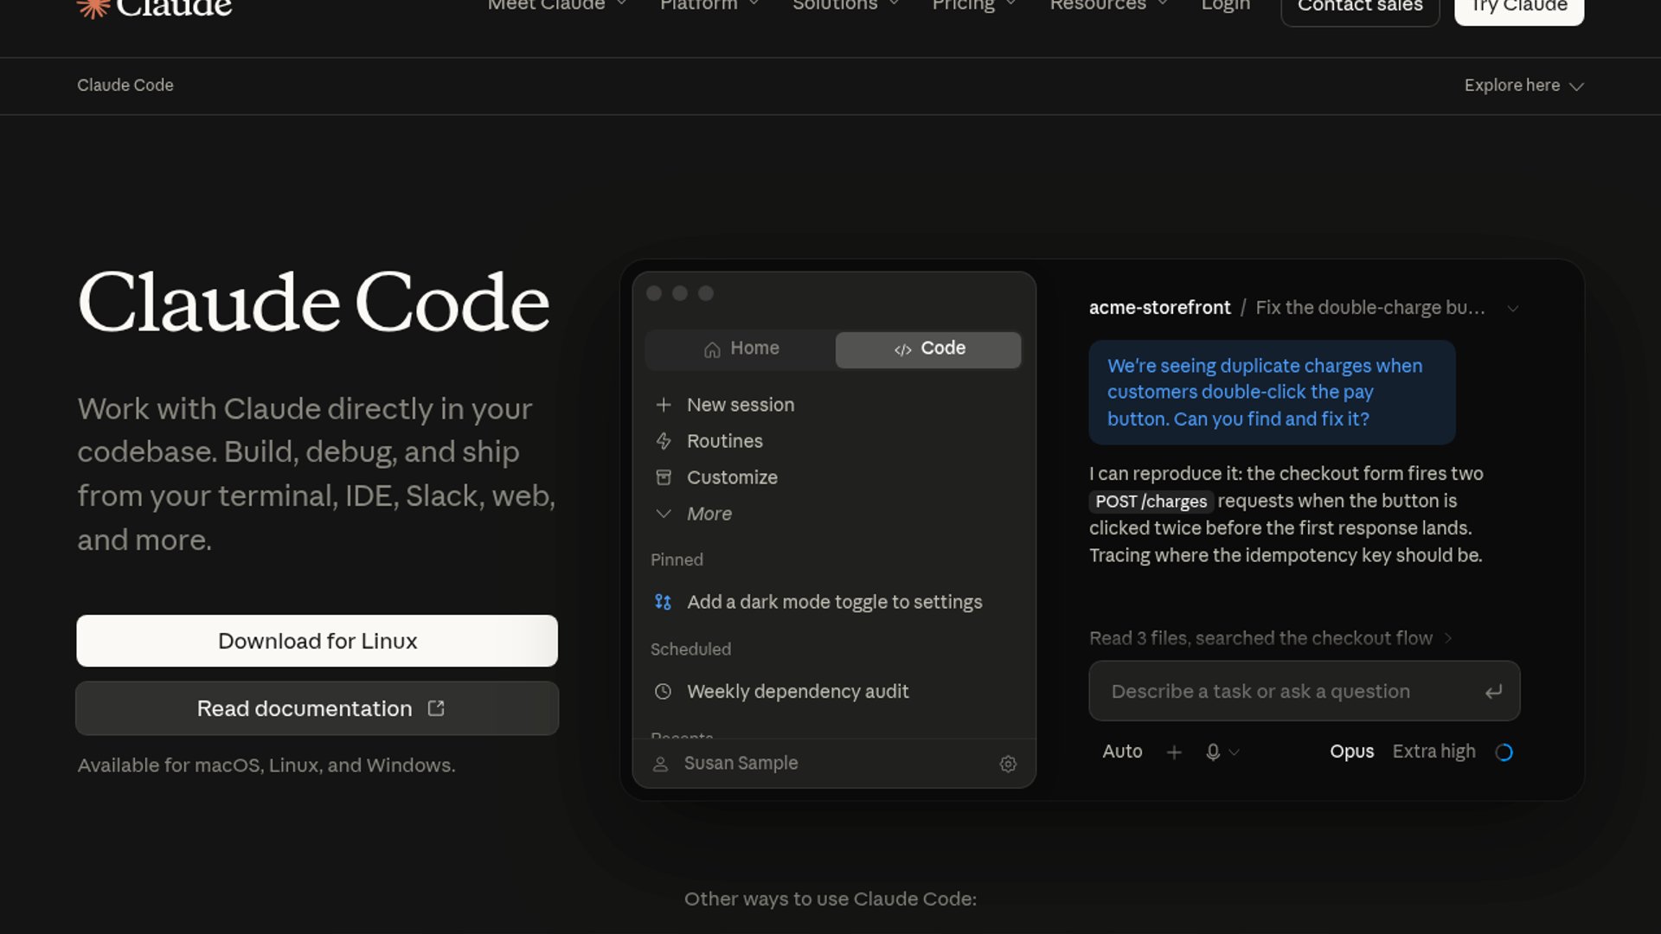
Task: Click the third window control dot
Action: tap(706, 293)
